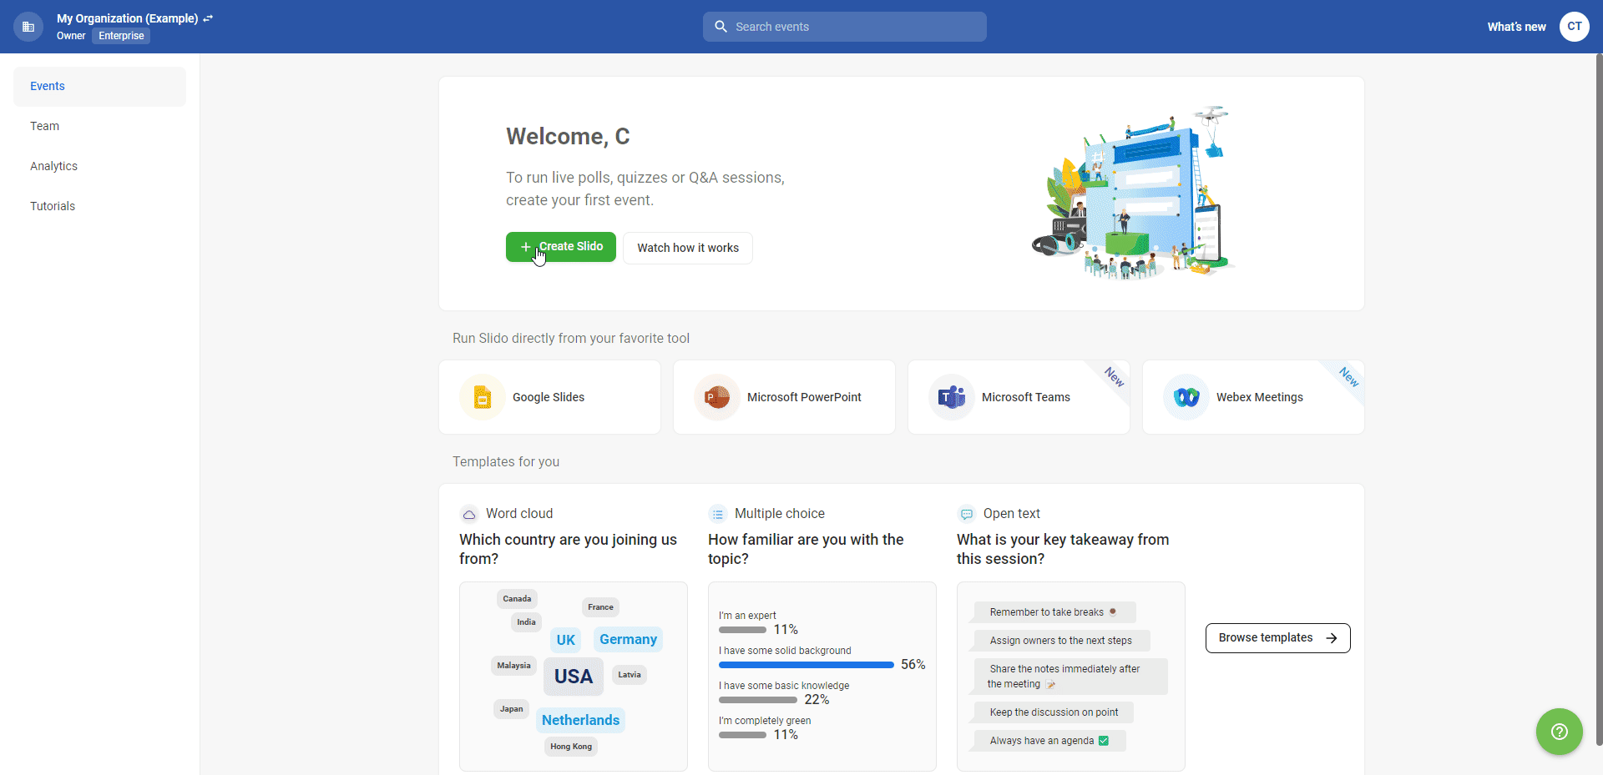The height and width of the screenshot is (775, 1603).
Task: Click 'Which country are you joining us from?'
Action: pos(568,549)
